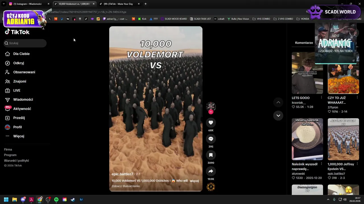Click Zobacz tłumaczenie under caption
364x204 pixels.
point(125,186)
